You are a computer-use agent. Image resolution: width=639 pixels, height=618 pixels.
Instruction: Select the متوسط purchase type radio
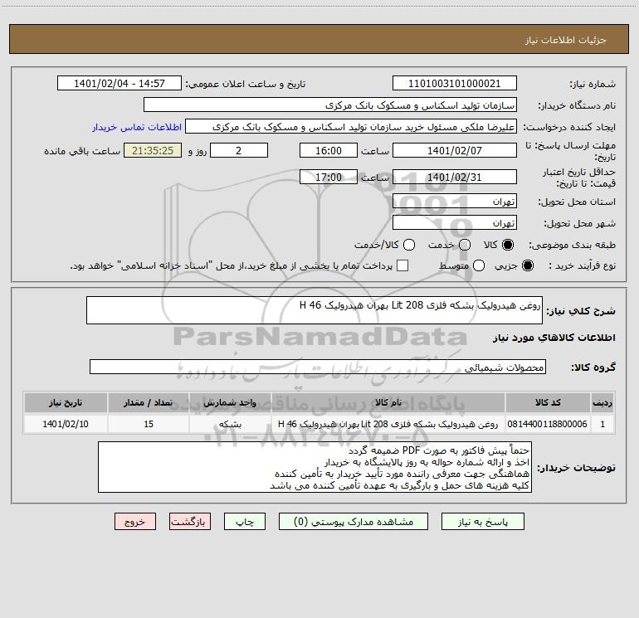click(479, 265)
